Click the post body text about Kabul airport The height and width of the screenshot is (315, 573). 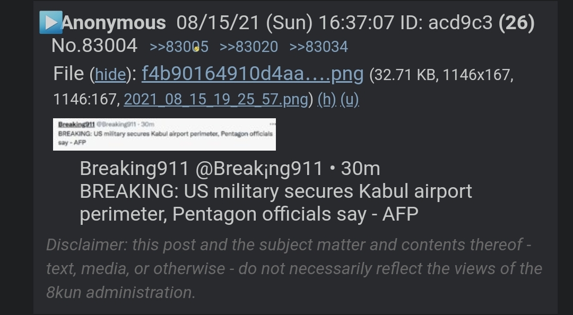pyautogui.click(x=276, y=191)
